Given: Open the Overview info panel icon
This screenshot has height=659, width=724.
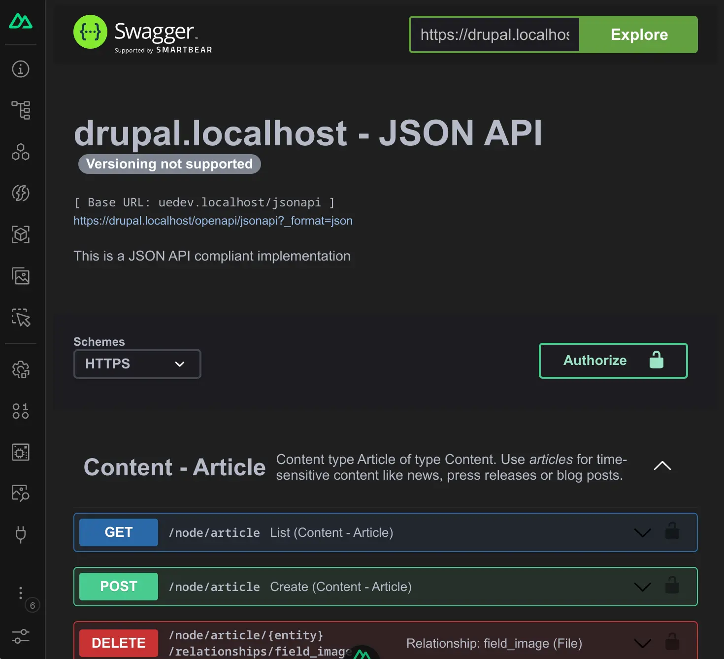Looking at the screenshot, I should [x=21, y=69].
